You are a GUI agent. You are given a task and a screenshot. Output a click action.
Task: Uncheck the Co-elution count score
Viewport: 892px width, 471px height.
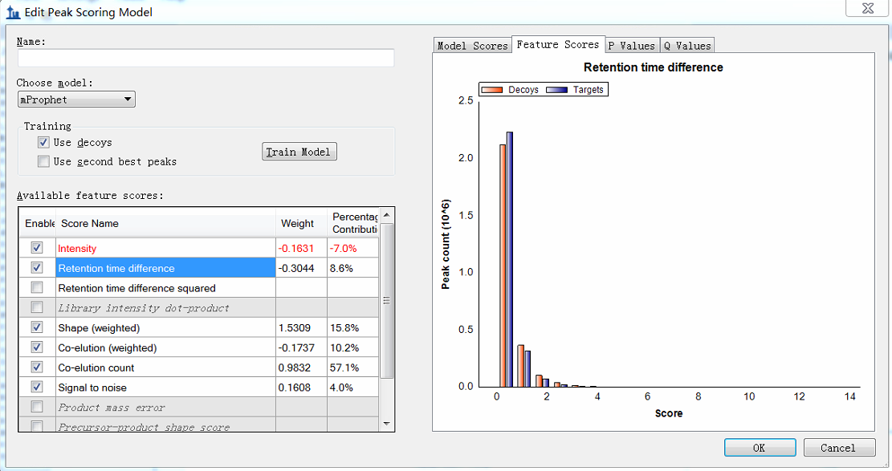[x=37, y=367]
